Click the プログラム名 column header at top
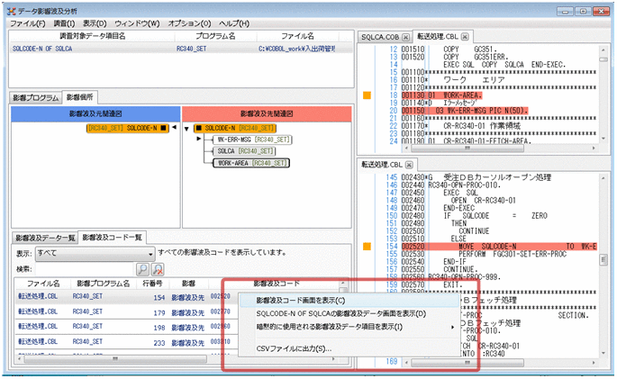 pos(215,36)
